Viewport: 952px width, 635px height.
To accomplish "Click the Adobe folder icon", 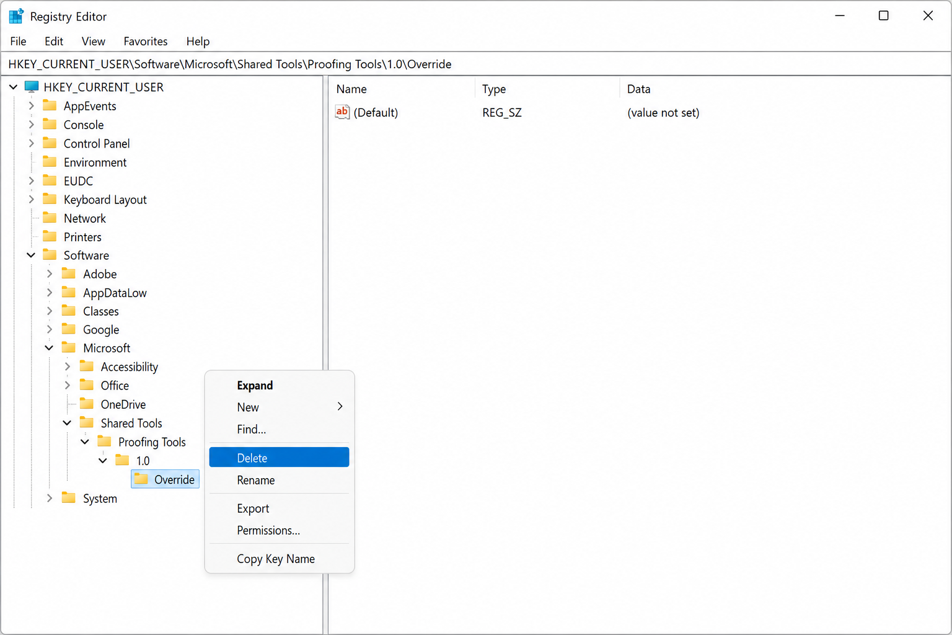I will 69,273.
